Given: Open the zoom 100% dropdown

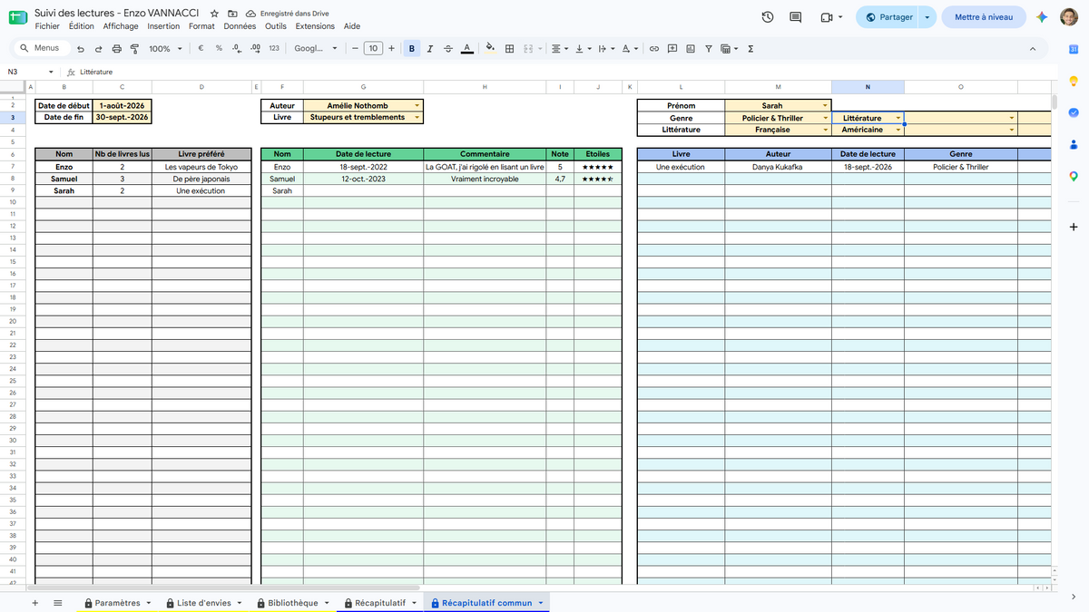Looking at the screenshot, I should pyautogui.click(x=165, y=49).
